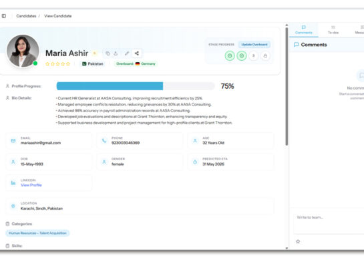Image resolution: width=364 pixels, height=259 pixels.
Task: Click the Overboard Germany tag
Action: [136, 63]
